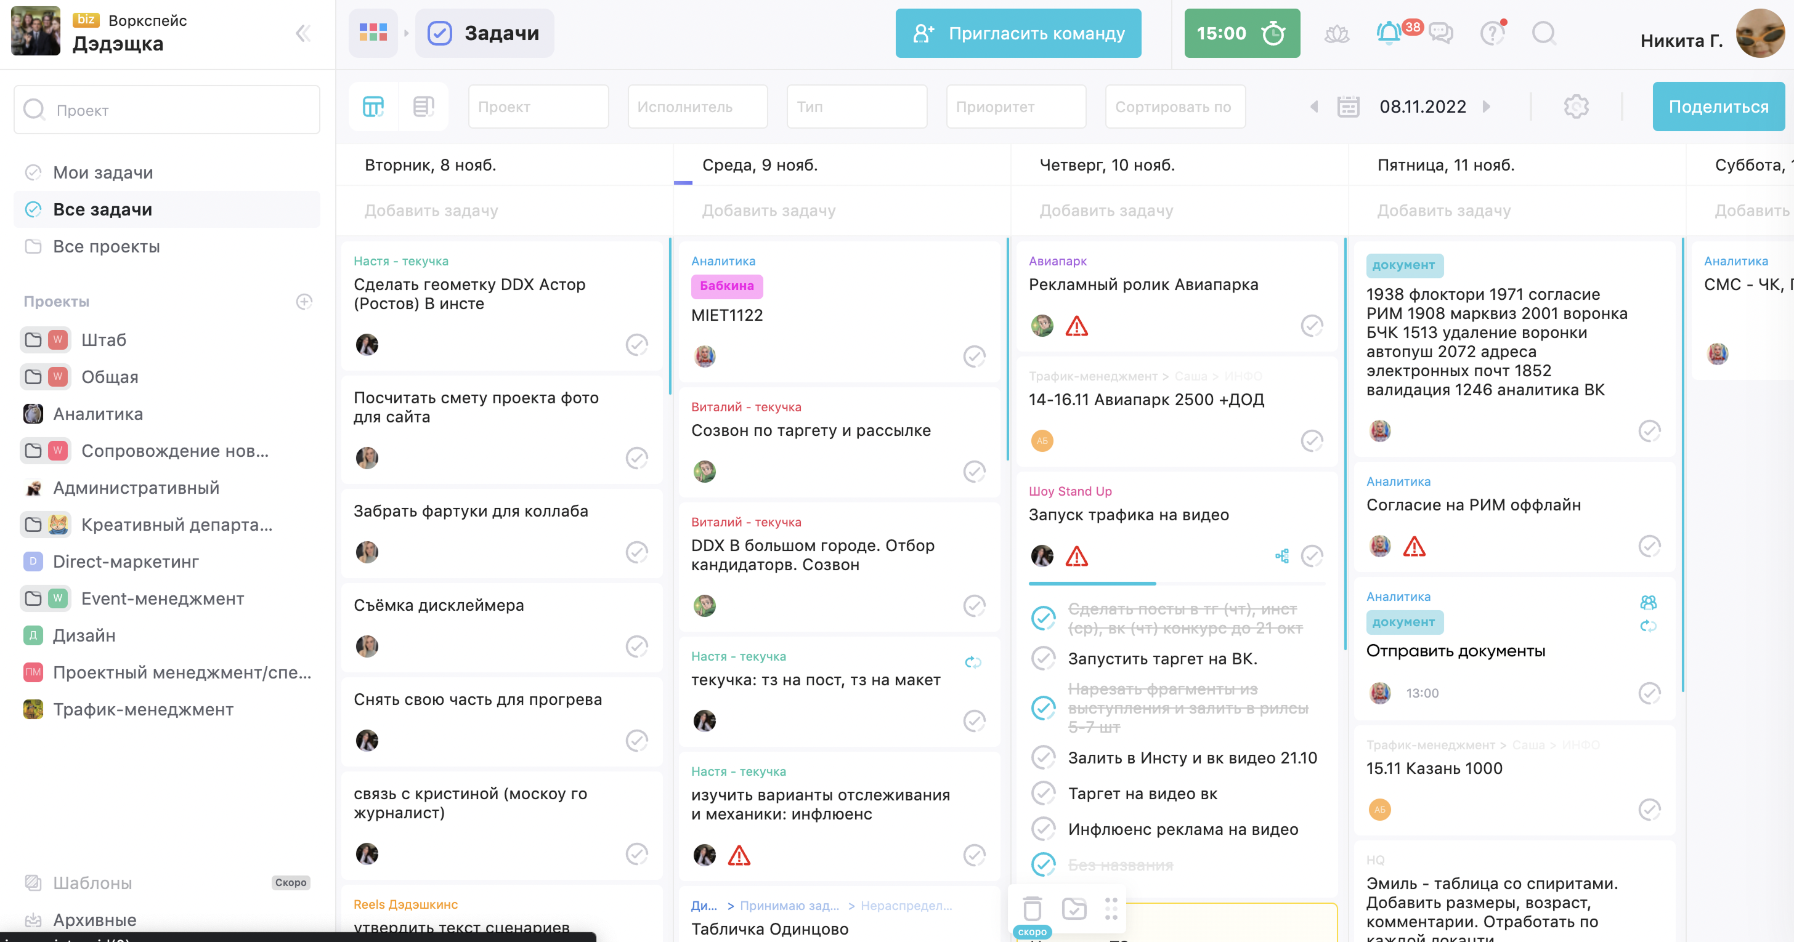Open the apps grid icon
Viewport: 1794px width, 942px height.
point(373,33)
